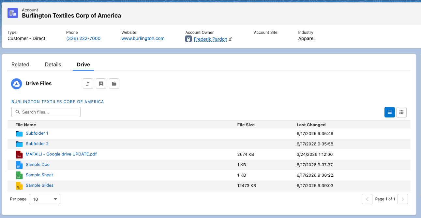Click the bookmark folder icon button
Image resolution: width=421 pixels, height=218 pixels.
(x=101, y=84)
